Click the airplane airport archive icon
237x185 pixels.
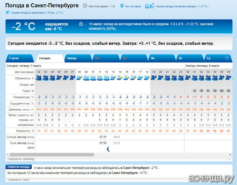pos(7,12)
